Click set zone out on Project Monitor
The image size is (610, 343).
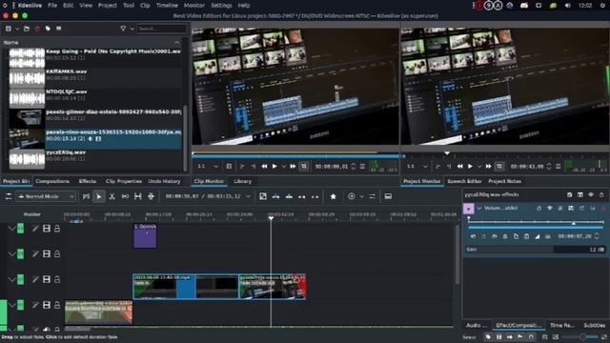449,167
